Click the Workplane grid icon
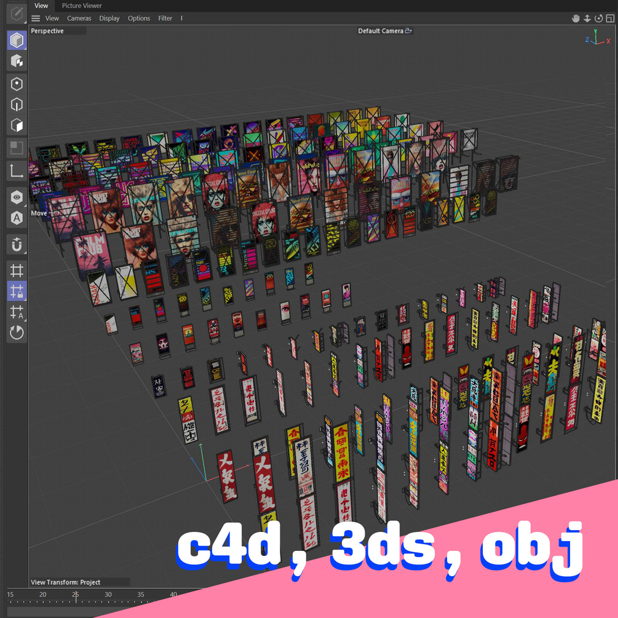 click(x=17, y=271)
